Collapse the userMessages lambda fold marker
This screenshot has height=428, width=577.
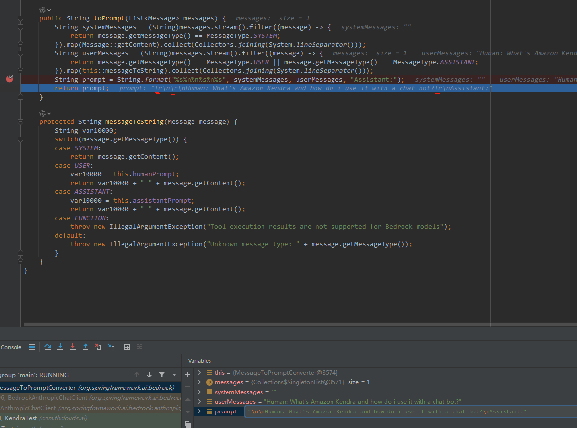[x=20, y=53]
